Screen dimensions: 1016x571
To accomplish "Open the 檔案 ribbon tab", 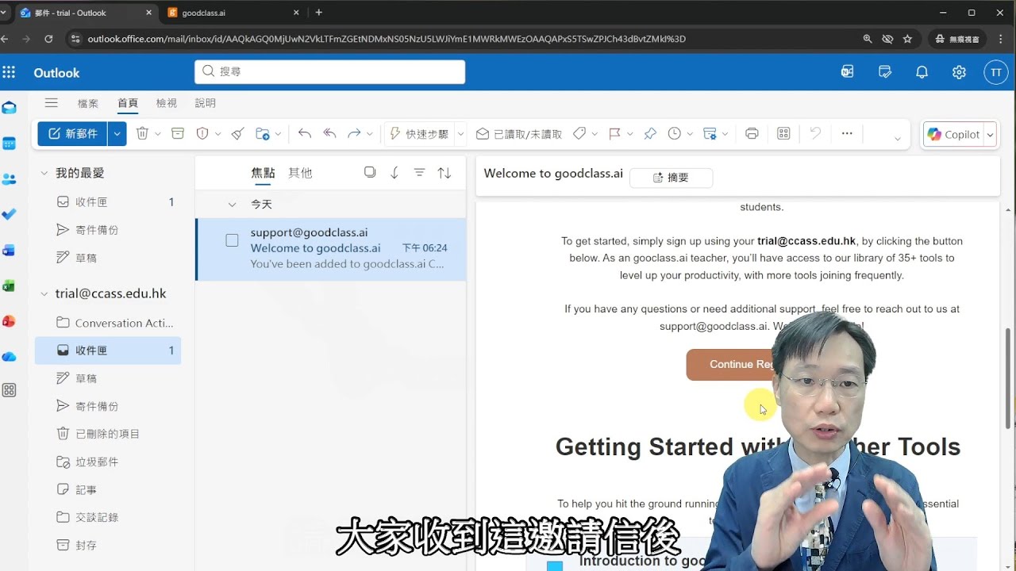I will [x=88, y=103].
